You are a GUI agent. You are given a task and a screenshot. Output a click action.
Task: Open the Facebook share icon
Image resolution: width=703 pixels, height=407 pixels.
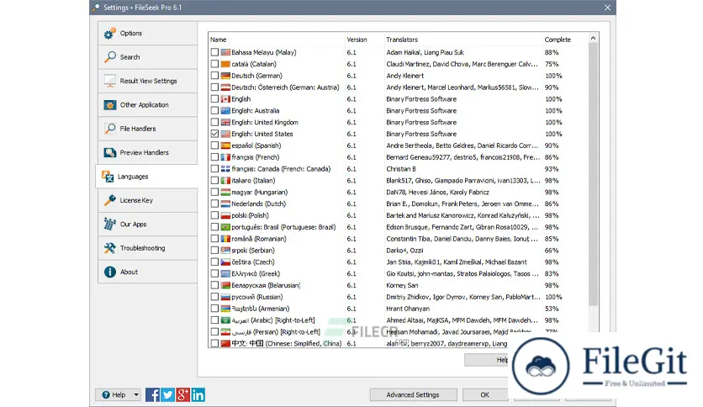point(152,394)
